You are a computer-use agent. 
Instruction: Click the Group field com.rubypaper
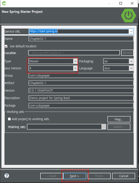click(81, 76)
